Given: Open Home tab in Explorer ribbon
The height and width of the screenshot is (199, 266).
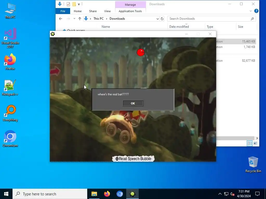Looking at the screenshot, I should click(x=77, y=11).
